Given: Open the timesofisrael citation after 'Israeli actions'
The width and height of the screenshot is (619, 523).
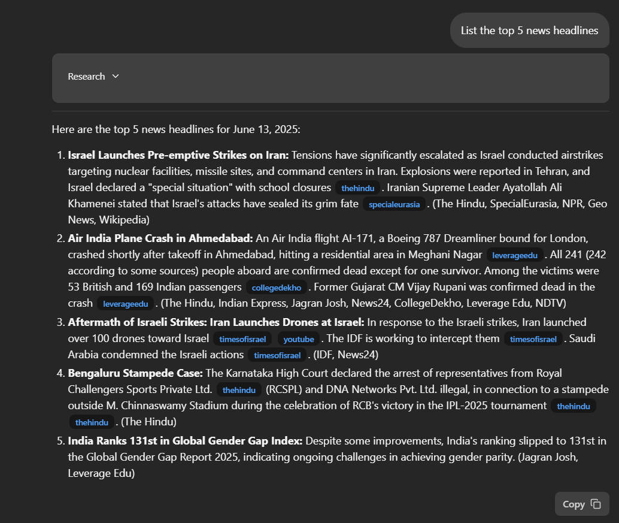Looking at the screenshot, I should click(277, 355).
